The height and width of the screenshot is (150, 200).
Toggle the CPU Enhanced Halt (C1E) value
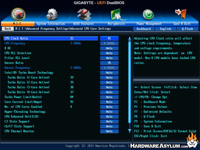tap(109, 116)
